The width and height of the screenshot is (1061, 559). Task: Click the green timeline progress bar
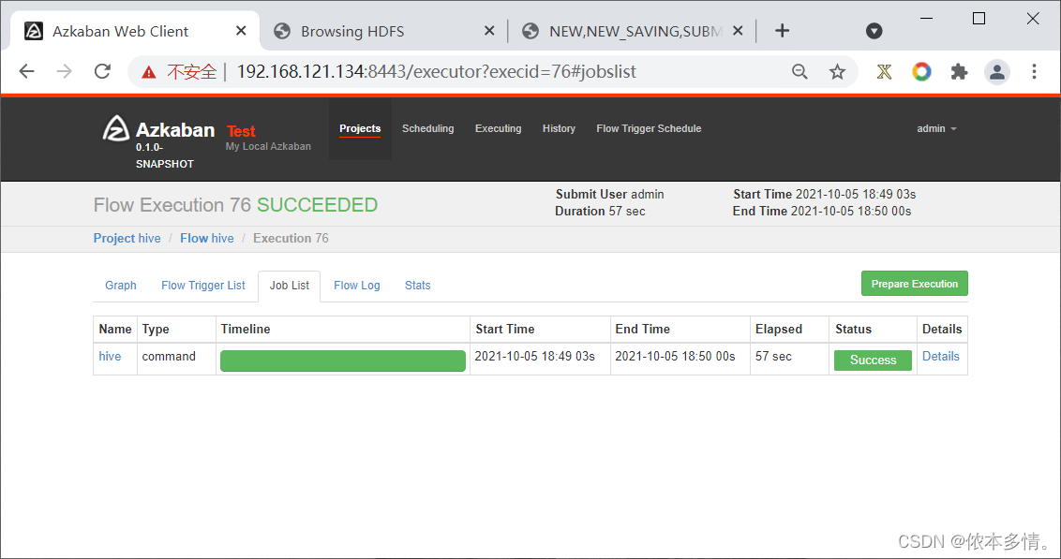pos(343,360)
